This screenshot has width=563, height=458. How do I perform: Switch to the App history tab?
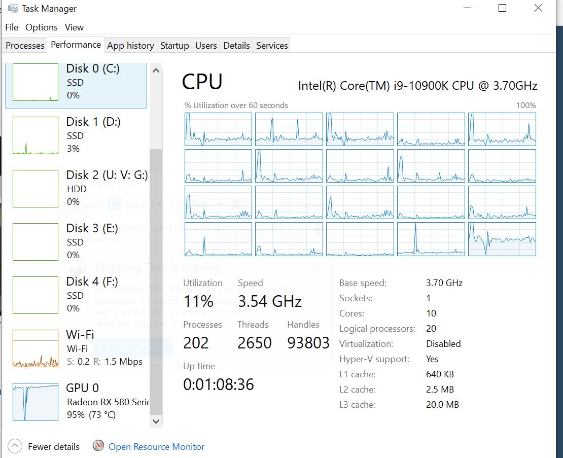(130, 46)
